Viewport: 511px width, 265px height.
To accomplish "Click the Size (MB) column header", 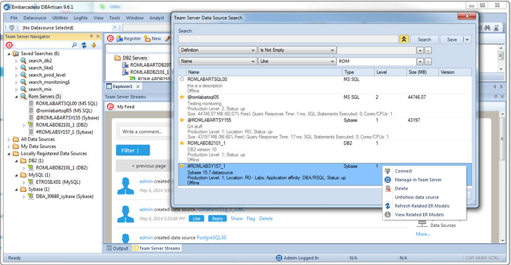I will tap(422, 72).
